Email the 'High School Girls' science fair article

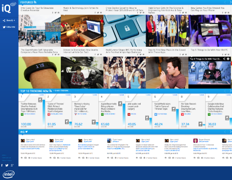coord(186,12)
